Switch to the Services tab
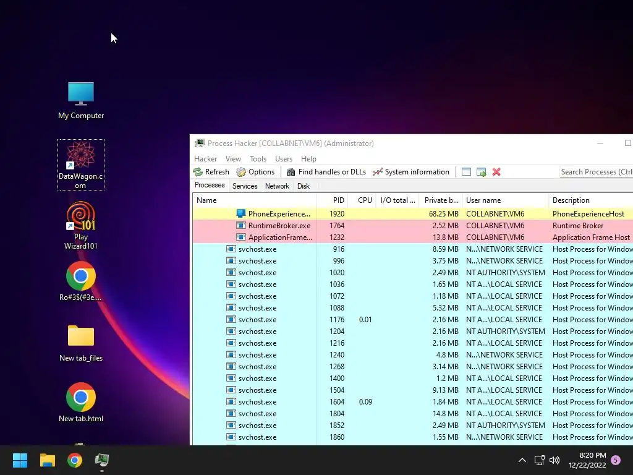 (x=245, y=186)
